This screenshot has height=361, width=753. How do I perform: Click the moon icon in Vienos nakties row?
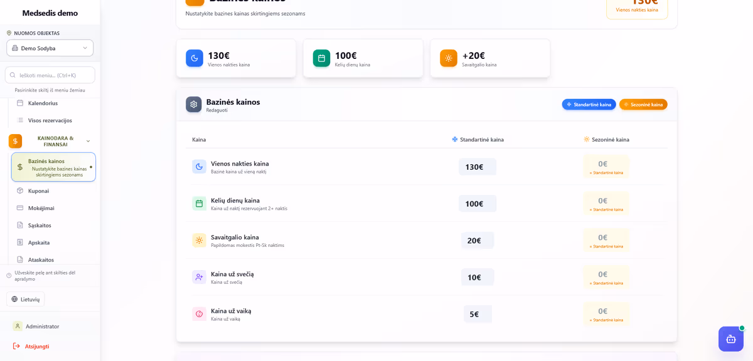point(199,167)
